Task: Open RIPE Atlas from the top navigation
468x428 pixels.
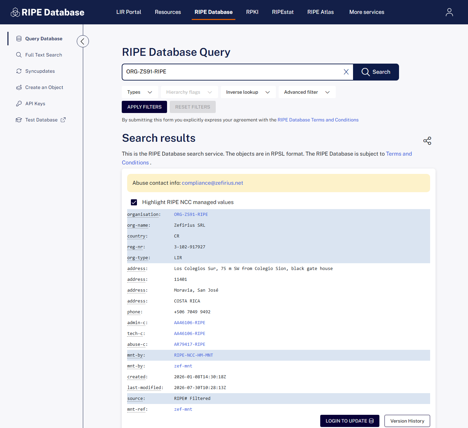Action: 321,12
